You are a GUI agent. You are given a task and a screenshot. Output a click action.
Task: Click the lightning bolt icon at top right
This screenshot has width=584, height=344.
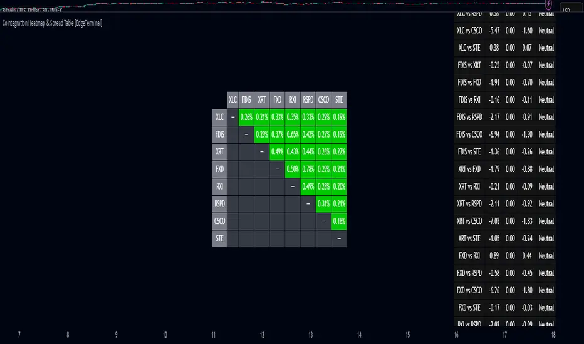click(550, 11)
